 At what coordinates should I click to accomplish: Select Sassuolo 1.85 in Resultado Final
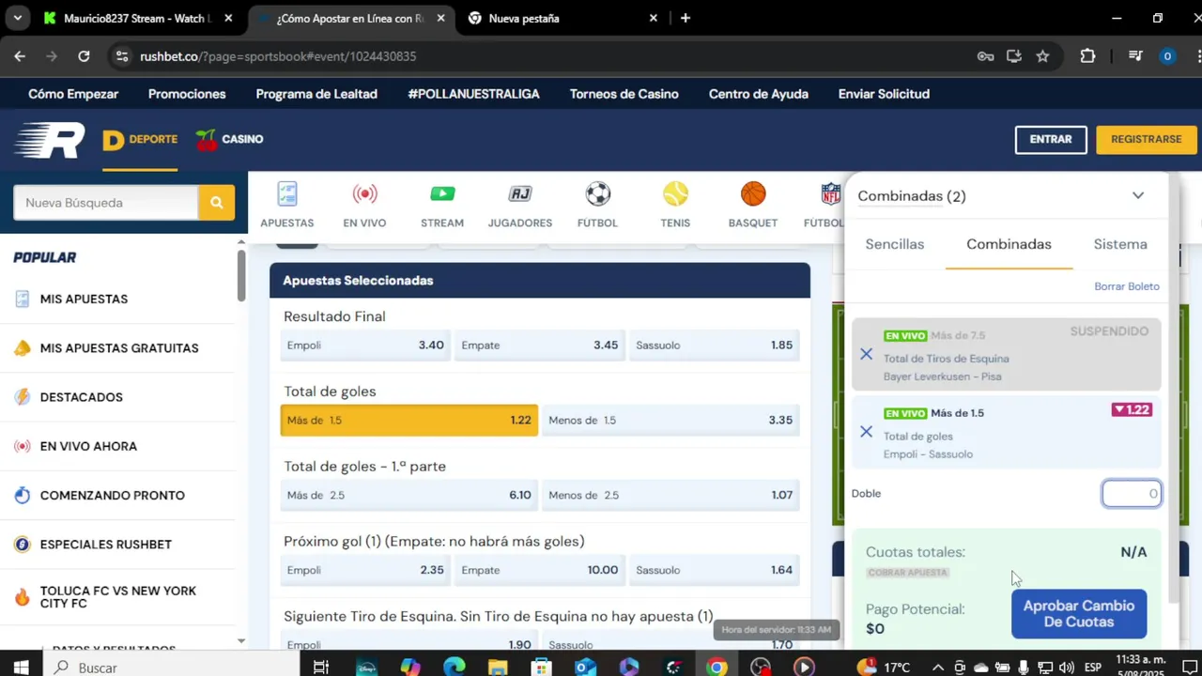[715, 346]
